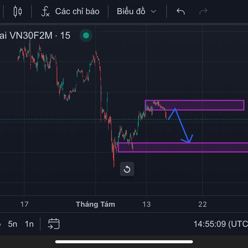This screenshot has height=248, width=248.
Task: Click the greyed redo arrow
Action: click(203, 12)
